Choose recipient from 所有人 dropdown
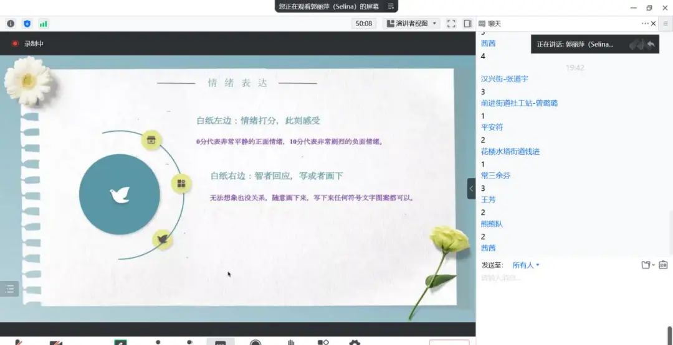Image resolution: width=673 pixels, height=345 pixels. (525, 265)
